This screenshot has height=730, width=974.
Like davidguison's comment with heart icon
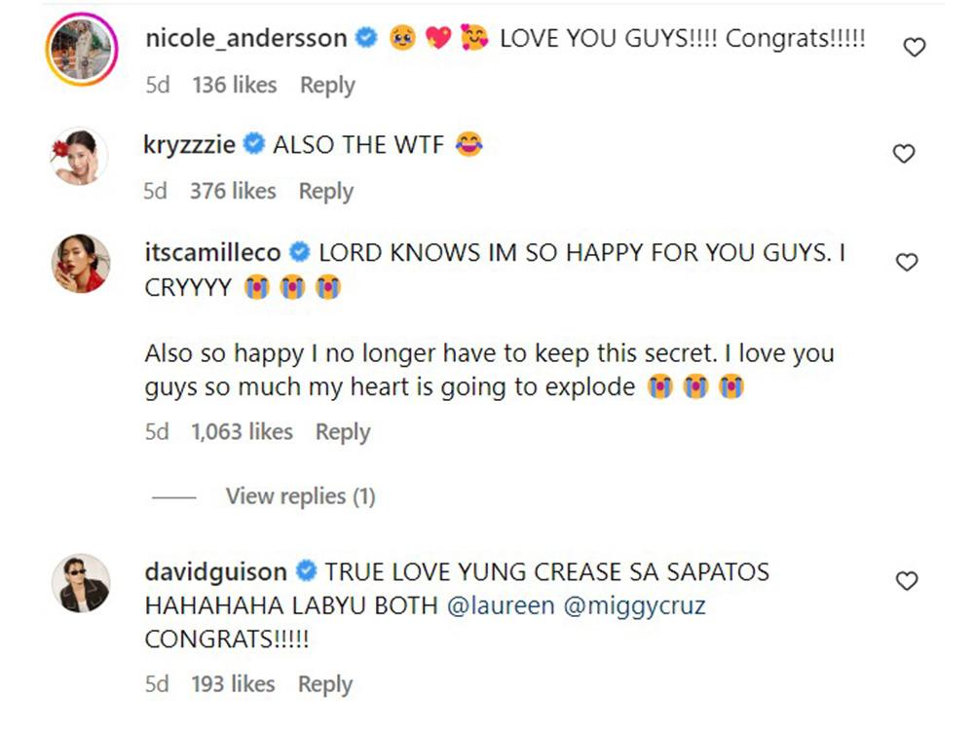coord(907,580)
